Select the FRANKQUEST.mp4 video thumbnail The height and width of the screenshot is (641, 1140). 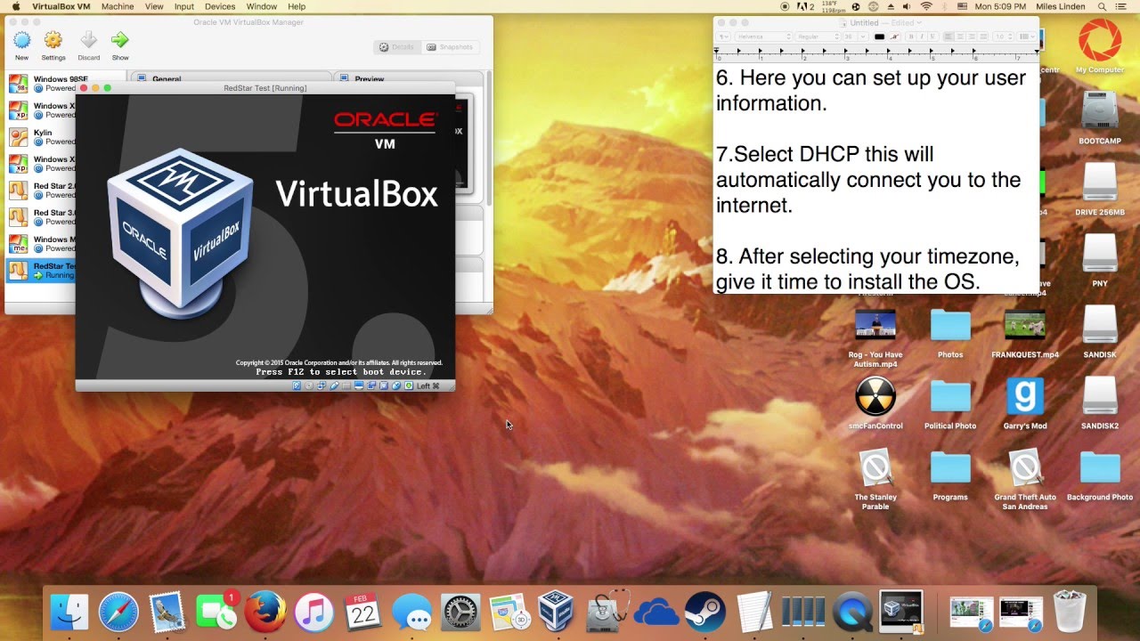tap(1025, 325)
